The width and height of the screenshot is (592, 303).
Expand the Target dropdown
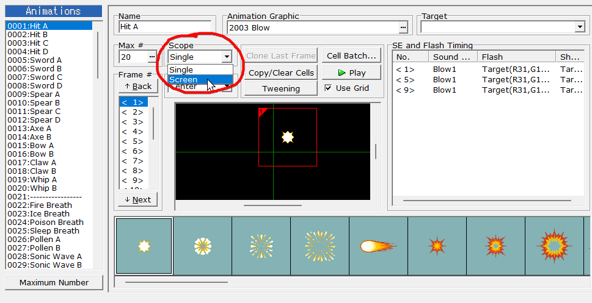click(x=580, y=27)
